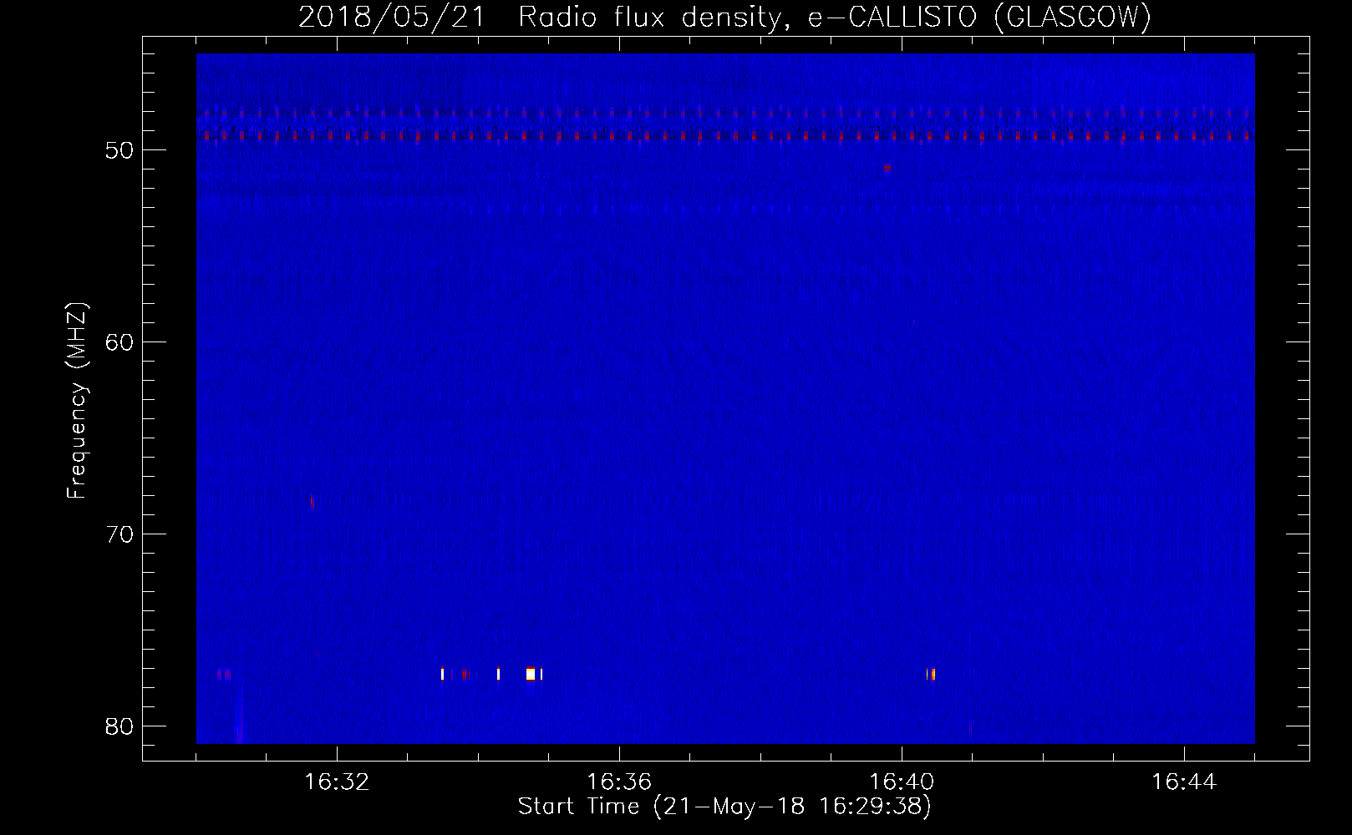
Task: Click the plot title mentioning e-CALLISTO (GLASGOW)
Action: [x=724, y=18]
